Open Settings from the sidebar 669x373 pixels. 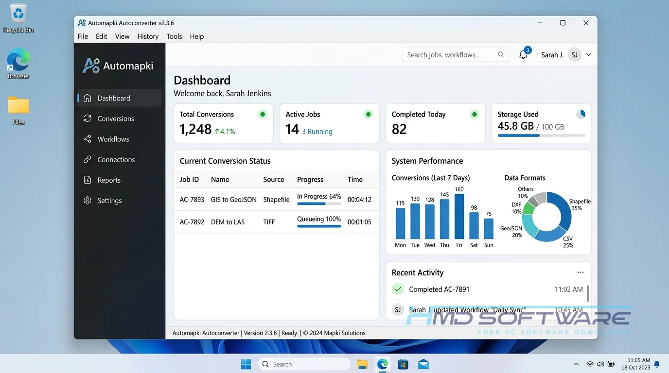120,201
